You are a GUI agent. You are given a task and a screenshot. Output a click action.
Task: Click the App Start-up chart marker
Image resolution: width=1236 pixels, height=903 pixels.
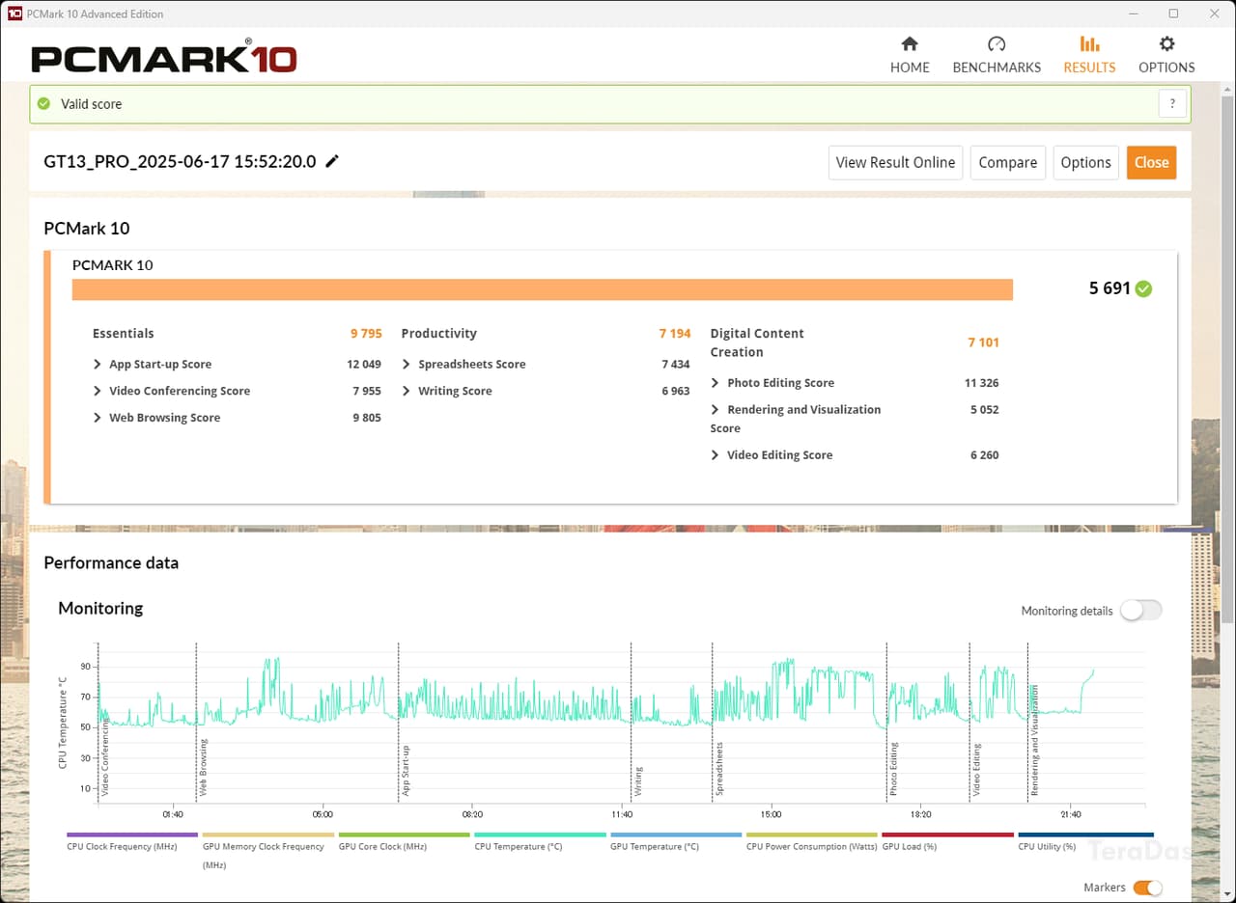[x=406, y=771]
